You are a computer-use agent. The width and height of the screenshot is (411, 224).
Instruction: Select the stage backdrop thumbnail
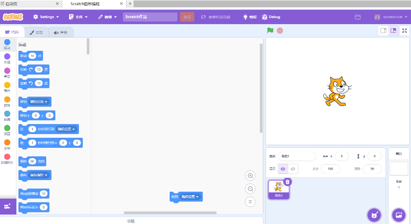(x=398, y=168)
